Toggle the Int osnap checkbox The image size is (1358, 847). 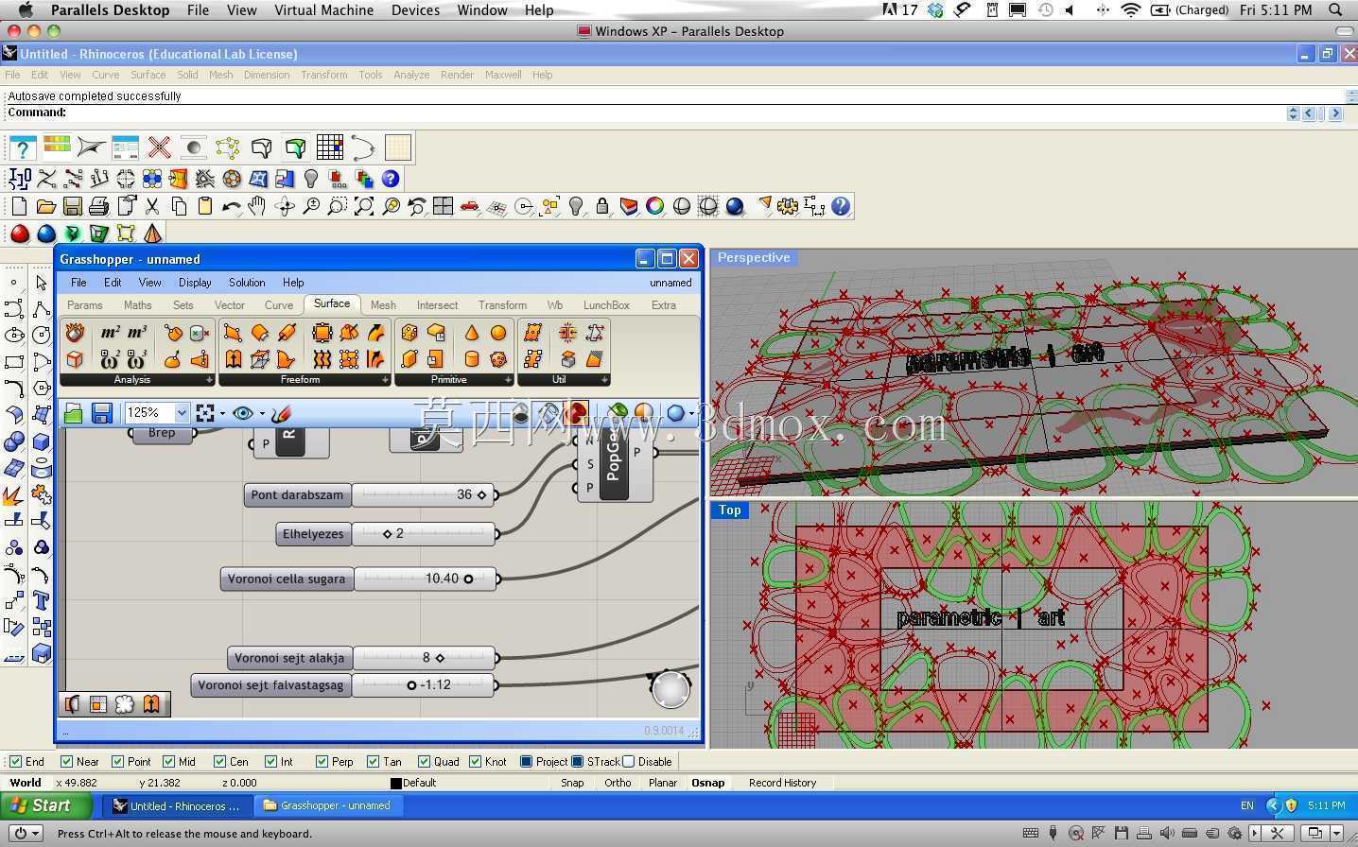(x=270, y=761)
